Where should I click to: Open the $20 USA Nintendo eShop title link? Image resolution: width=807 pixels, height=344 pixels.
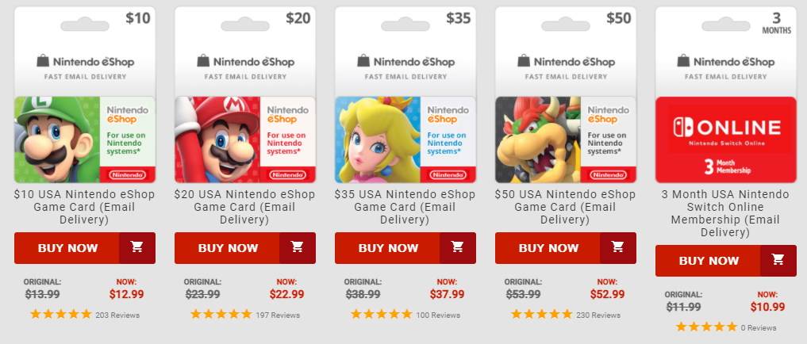click(245, 207)
